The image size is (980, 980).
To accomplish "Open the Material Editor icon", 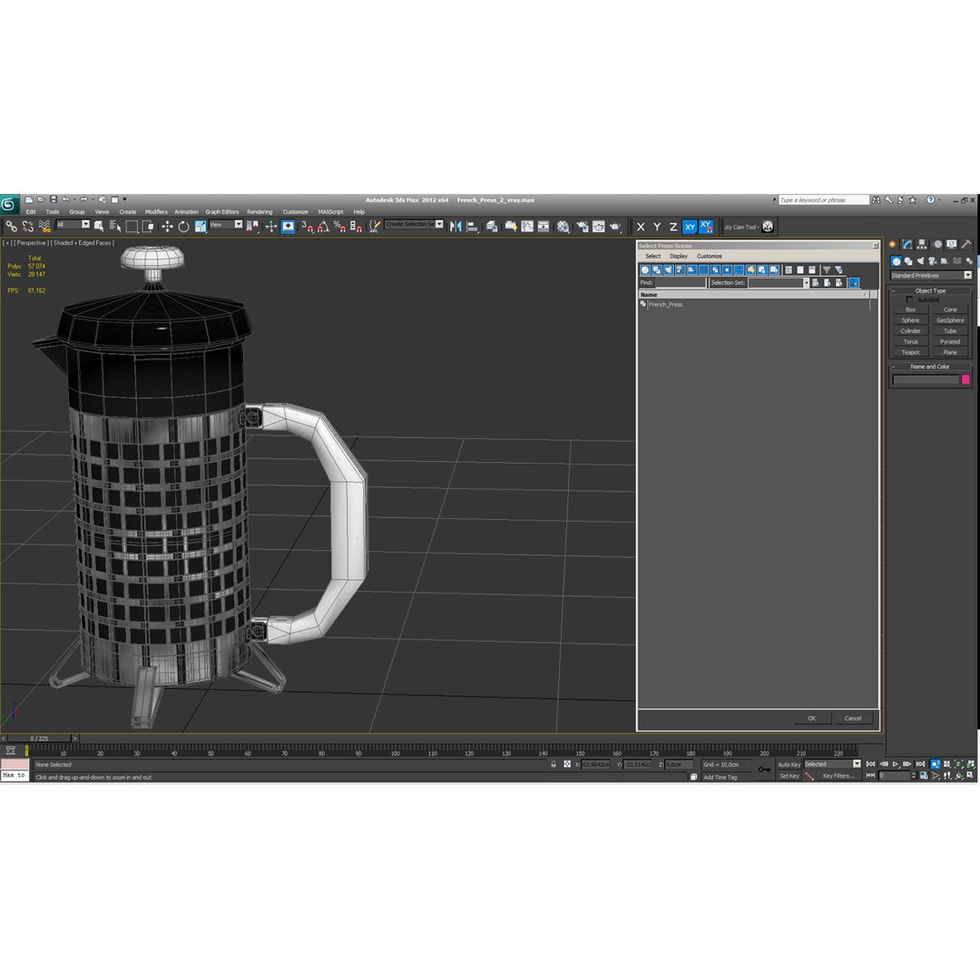I will [x=563, y=226].
